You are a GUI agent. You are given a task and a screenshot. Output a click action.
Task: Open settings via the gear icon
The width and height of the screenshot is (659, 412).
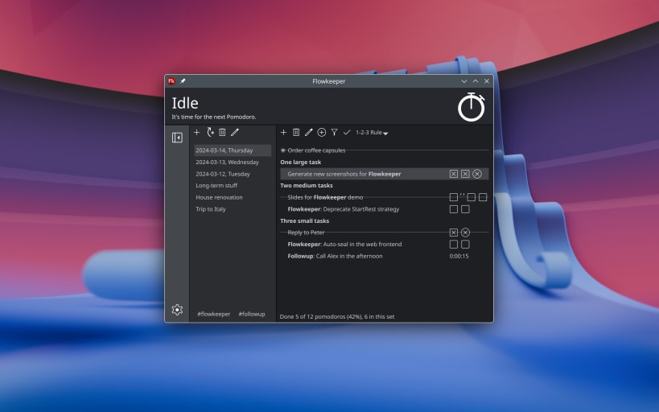coord(177,310)
